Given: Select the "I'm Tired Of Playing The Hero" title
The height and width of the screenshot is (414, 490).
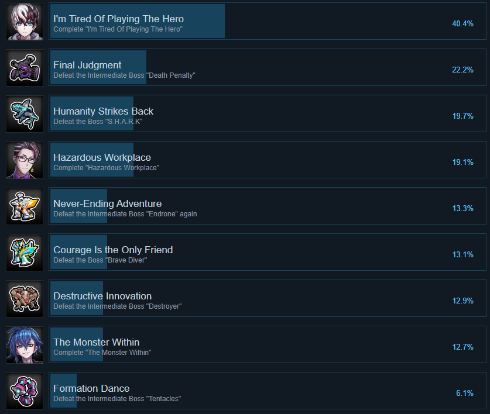Looking at the screenshot, I should (118, 19).
